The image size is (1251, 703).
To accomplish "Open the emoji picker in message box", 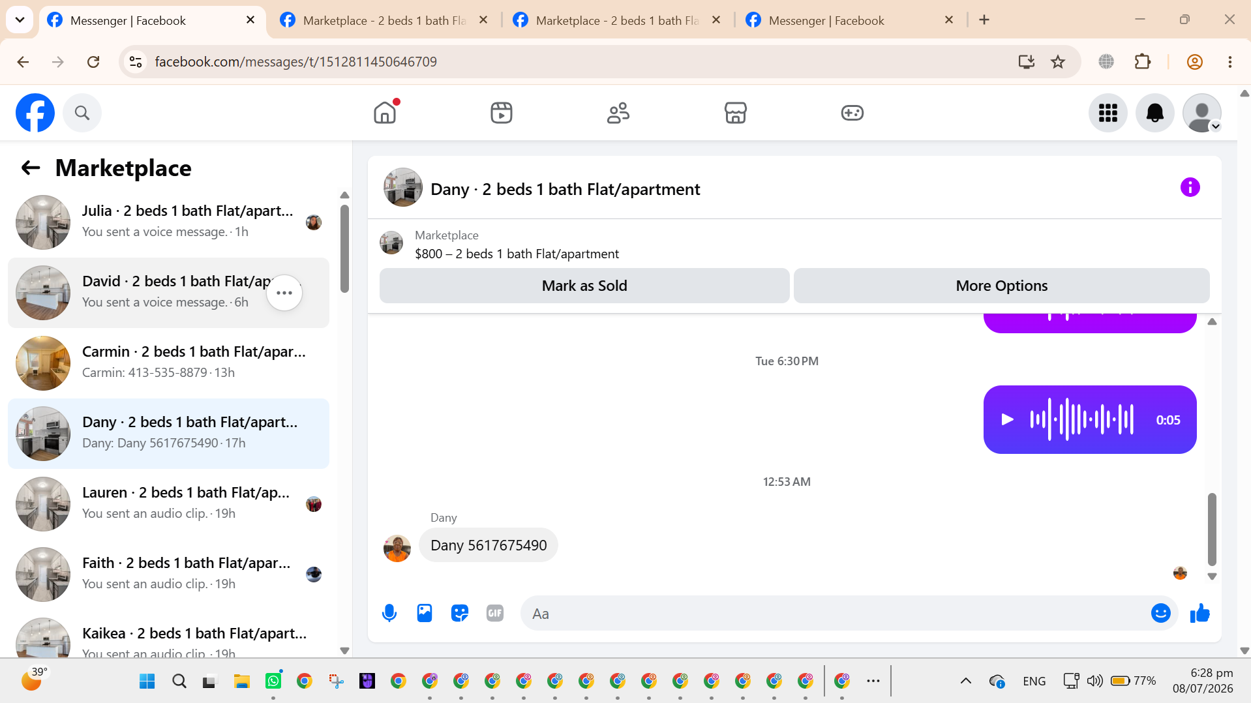I will pos(1160,613).
